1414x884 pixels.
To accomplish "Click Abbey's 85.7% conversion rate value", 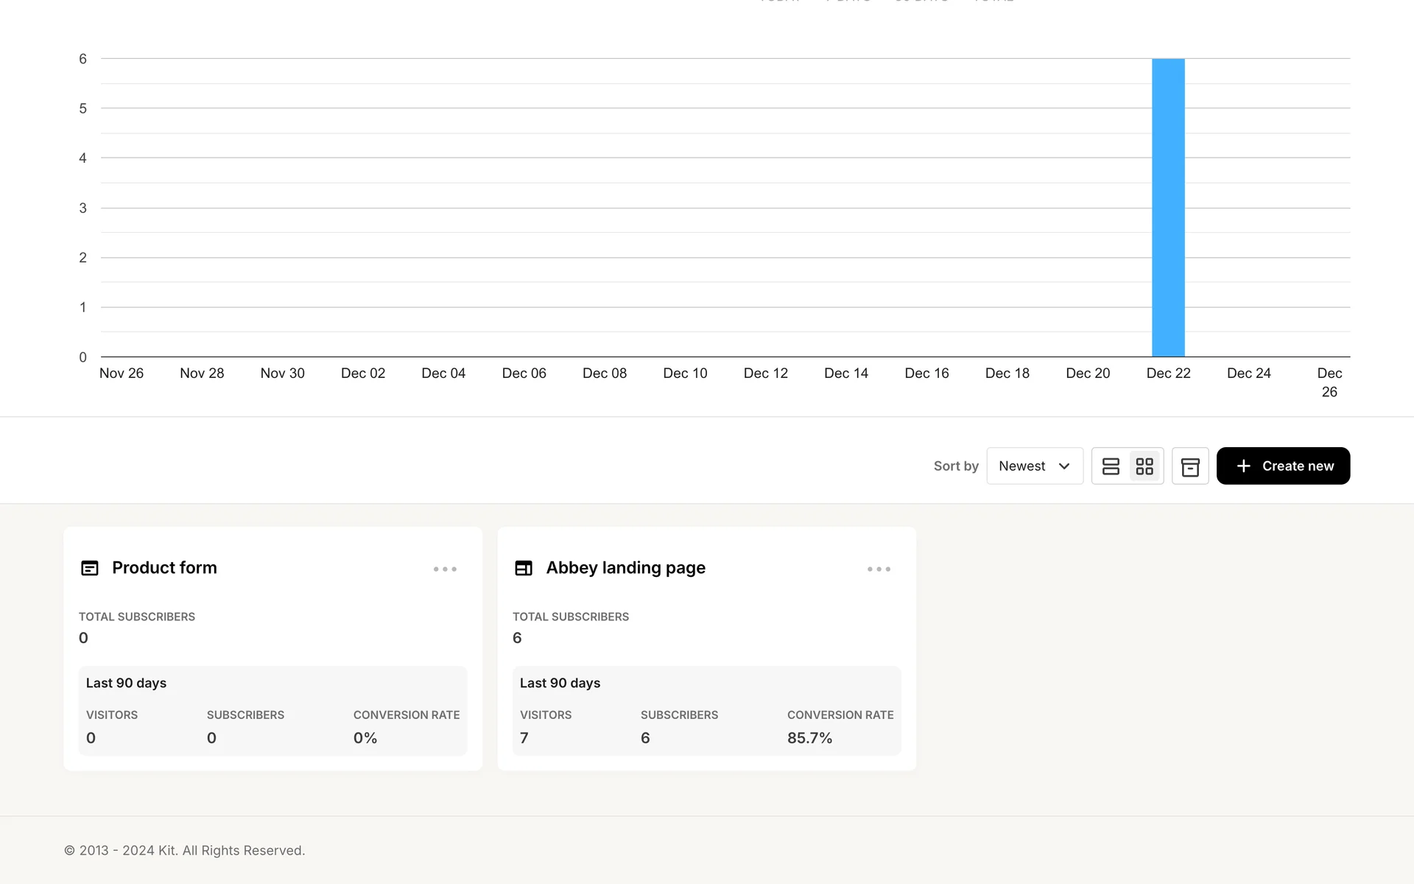I will tap(809, 738).
